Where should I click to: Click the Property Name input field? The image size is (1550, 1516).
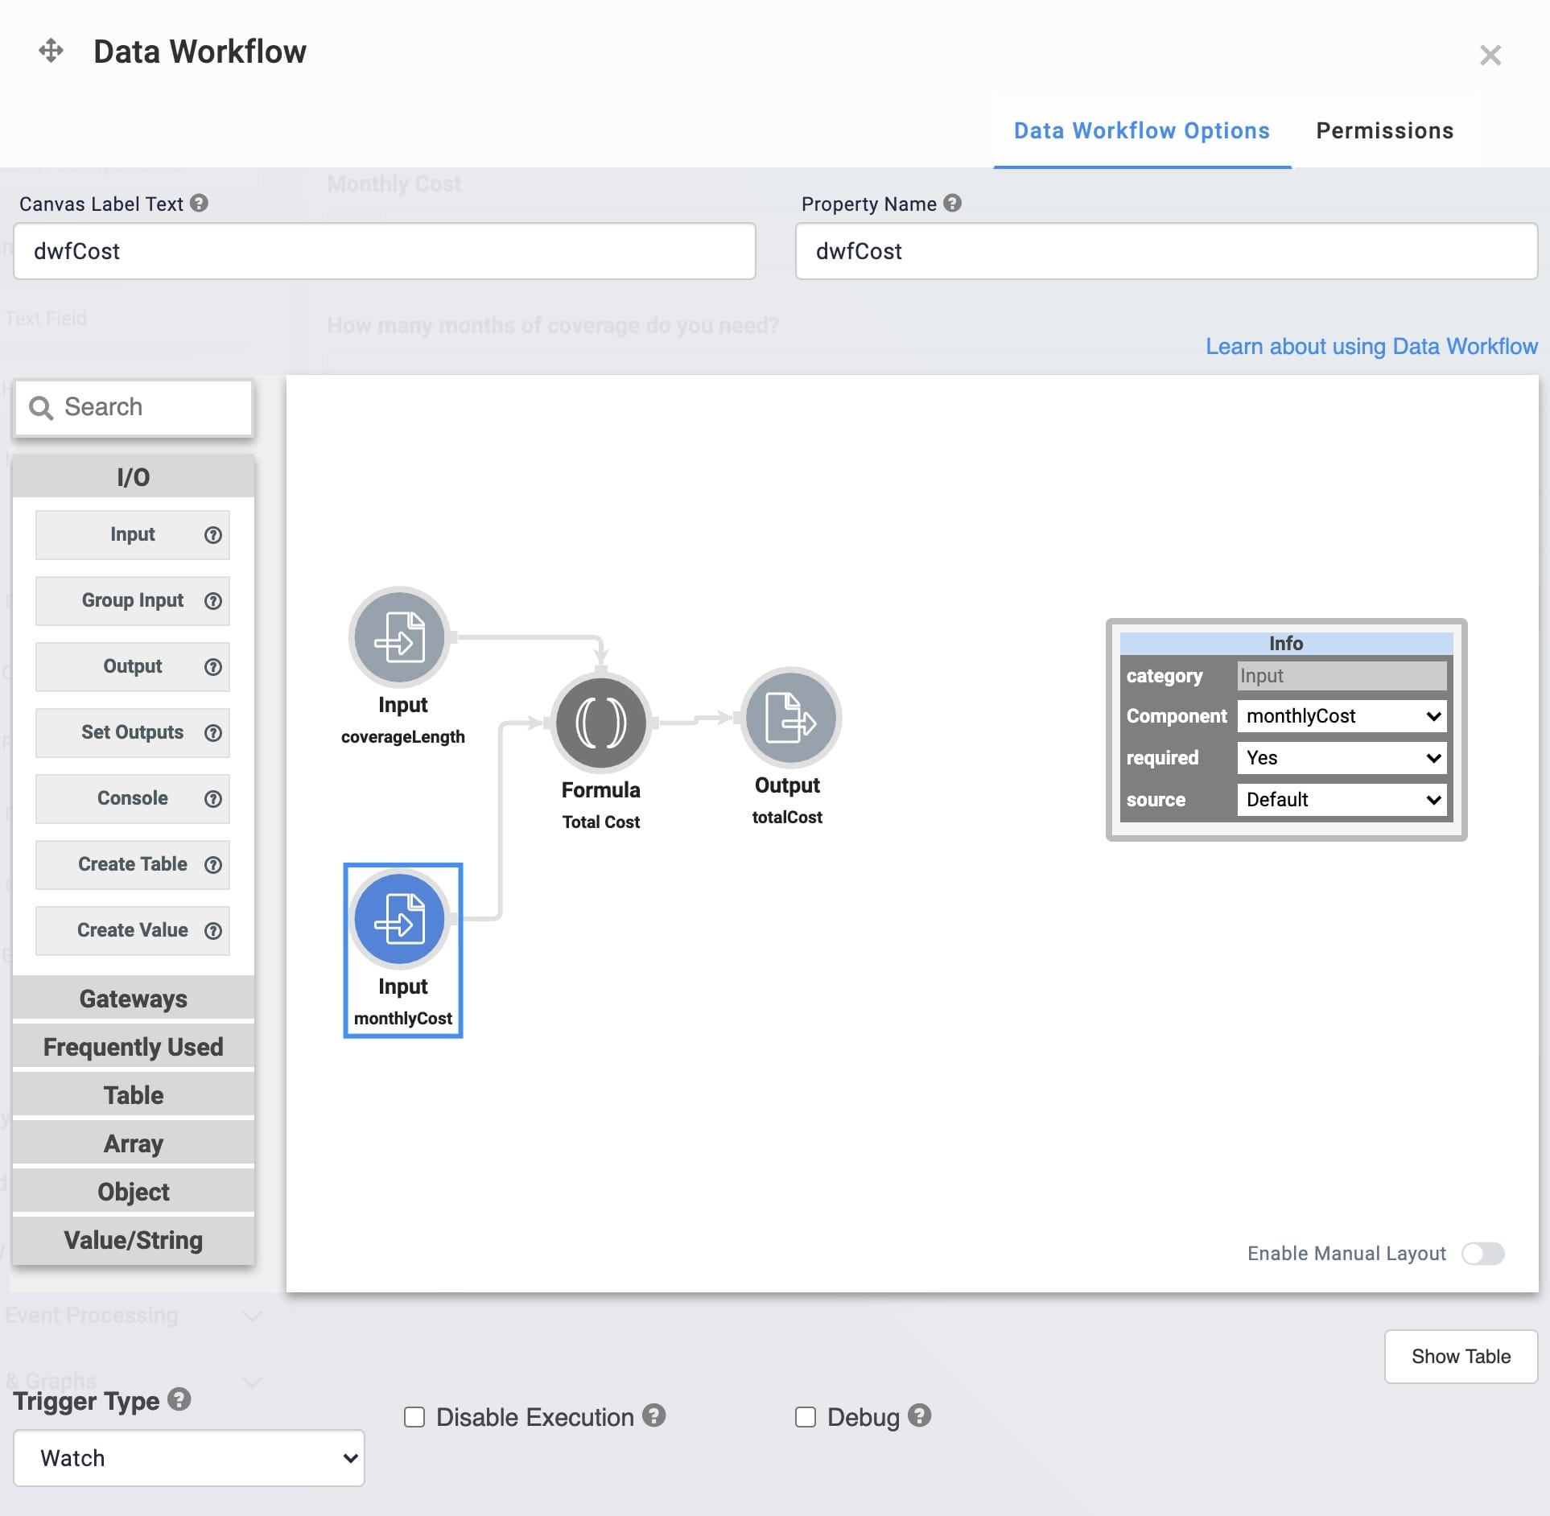pos(1166,251)
